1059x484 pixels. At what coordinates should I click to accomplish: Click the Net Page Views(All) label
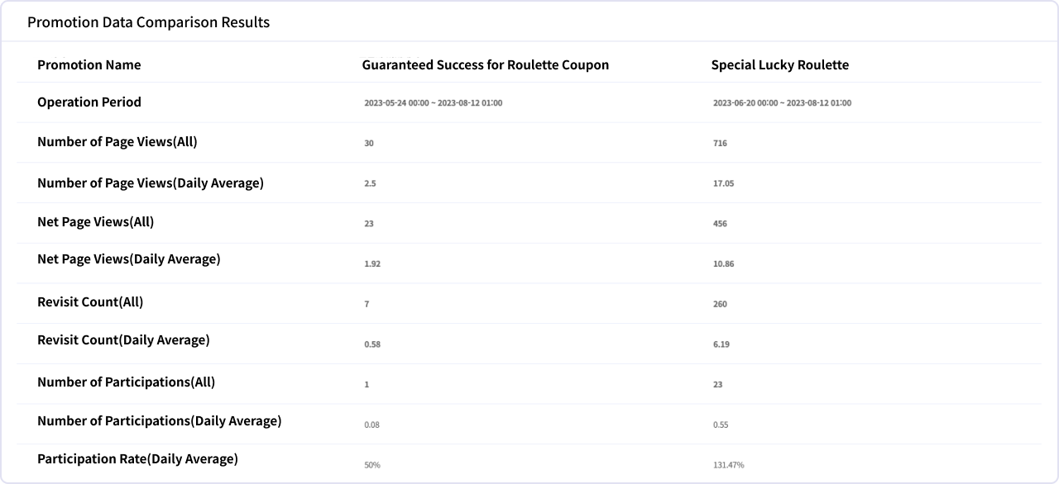96,222
